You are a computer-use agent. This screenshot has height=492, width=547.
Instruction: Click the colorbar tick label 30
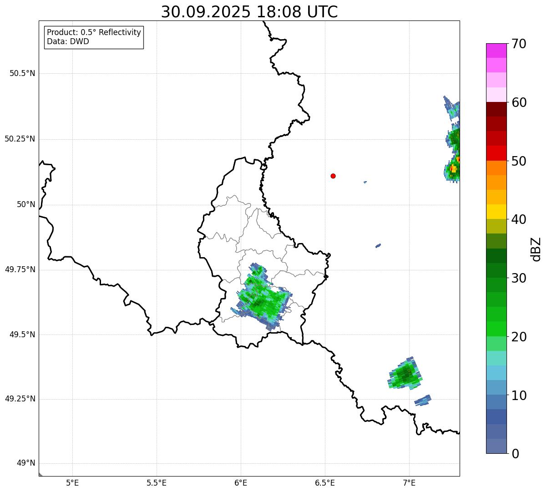pyautogui.click(x=519, y=278)
